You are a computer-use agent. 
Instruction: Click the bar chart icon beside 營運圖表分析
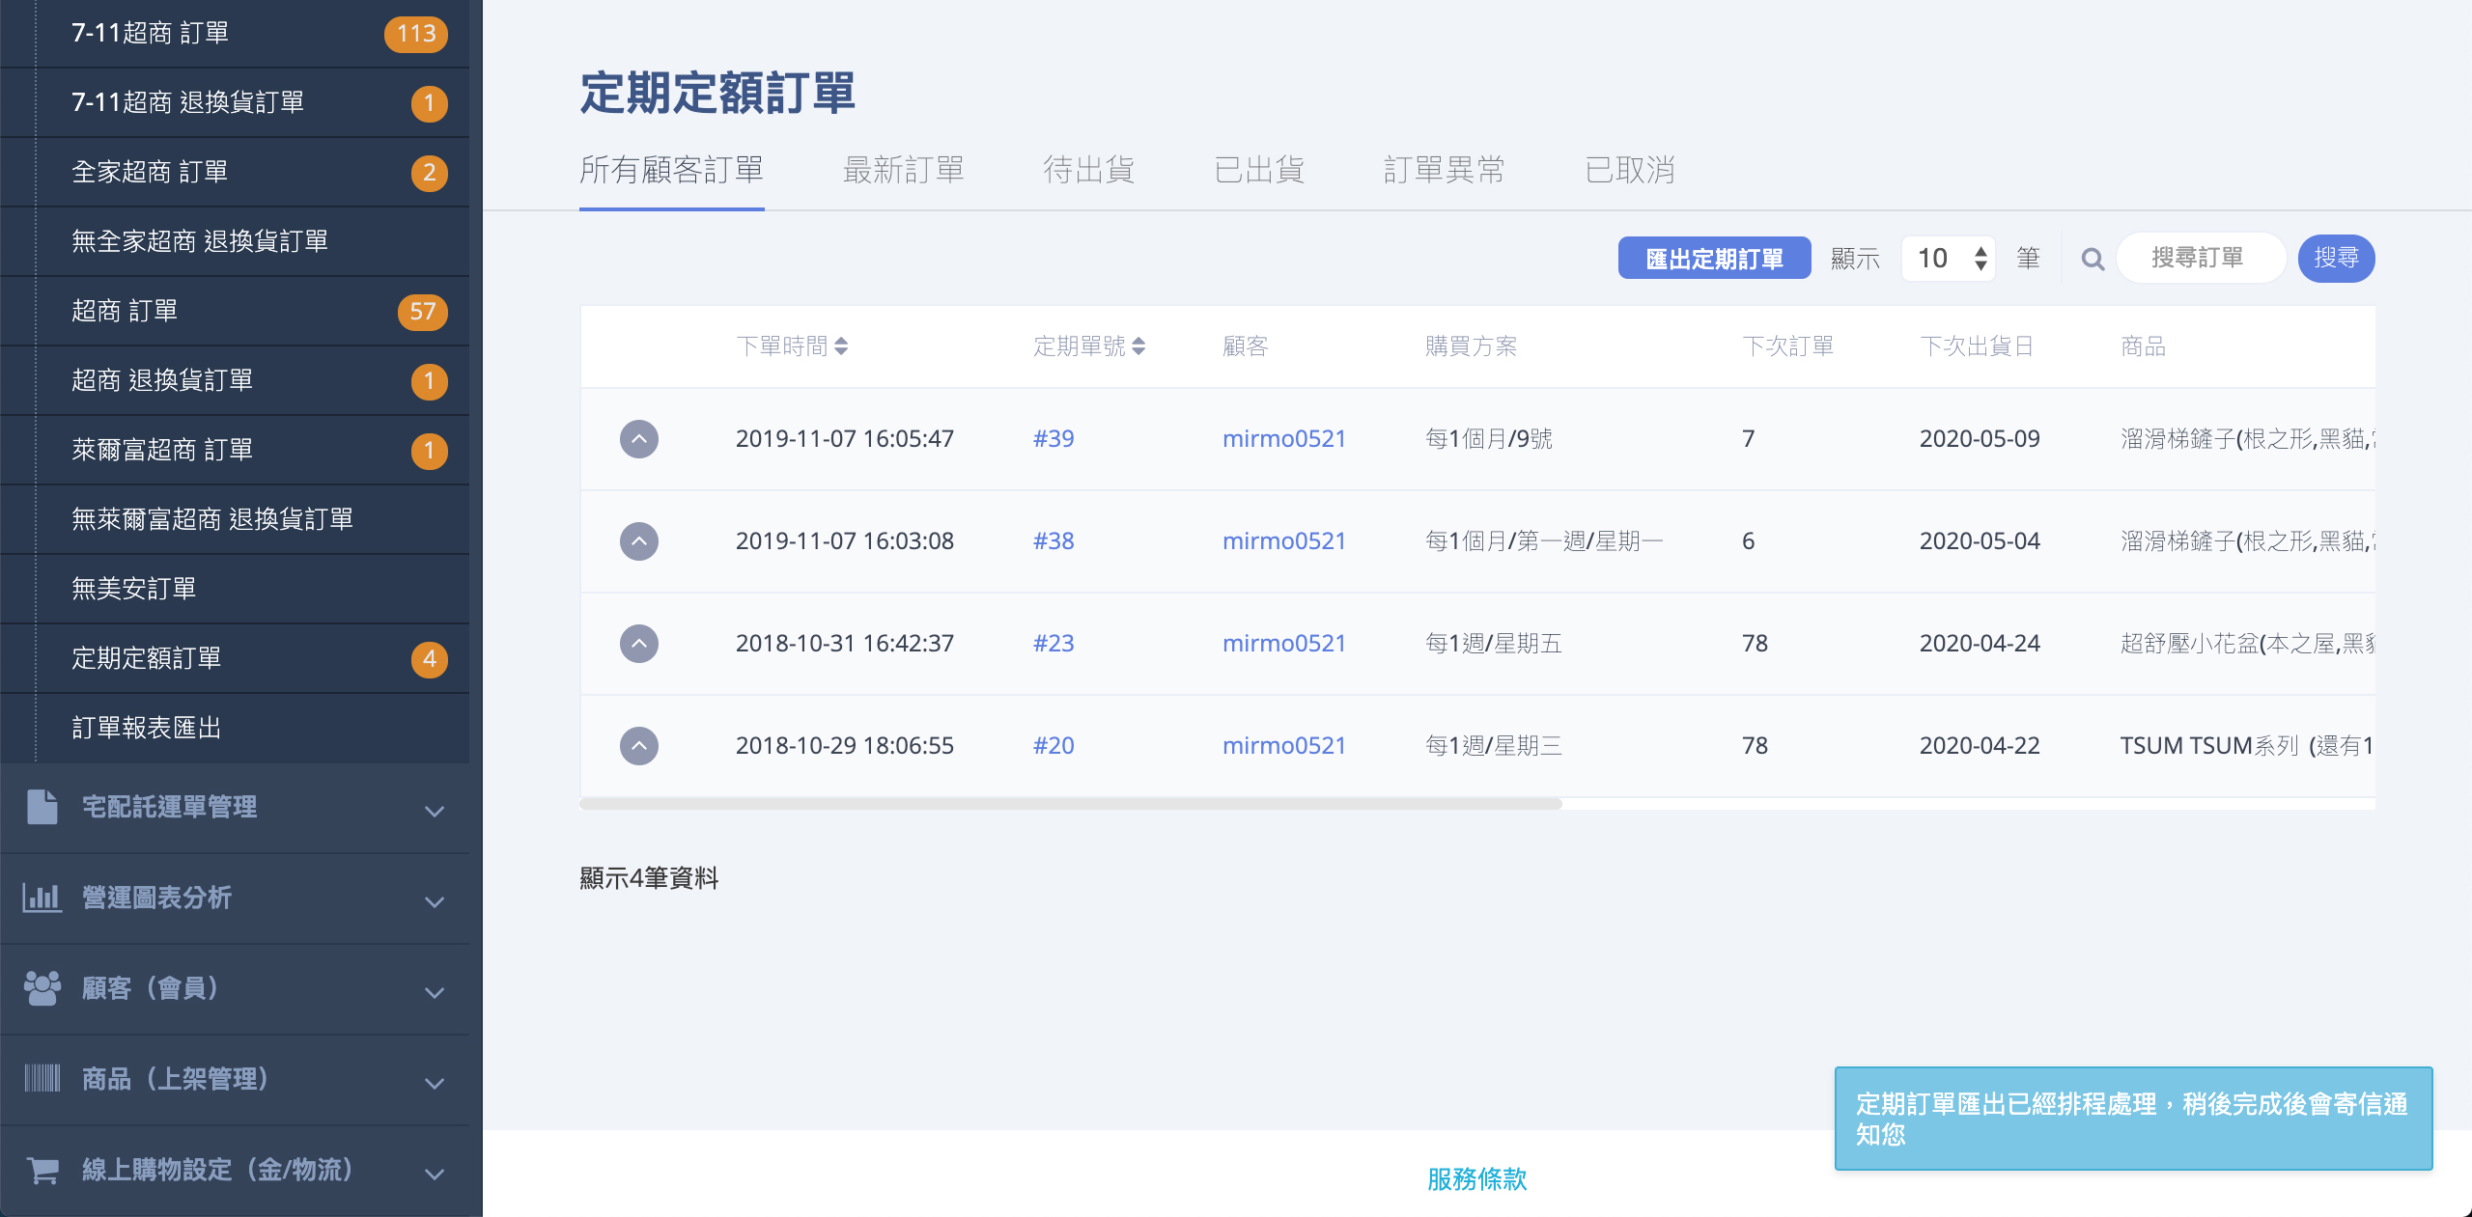42,898
